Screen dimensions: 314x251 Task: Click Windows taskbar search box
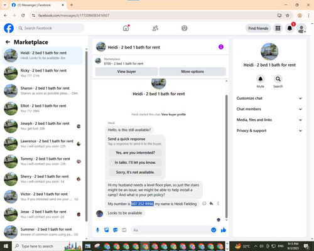pyautogui.click(x=48, y=246)
